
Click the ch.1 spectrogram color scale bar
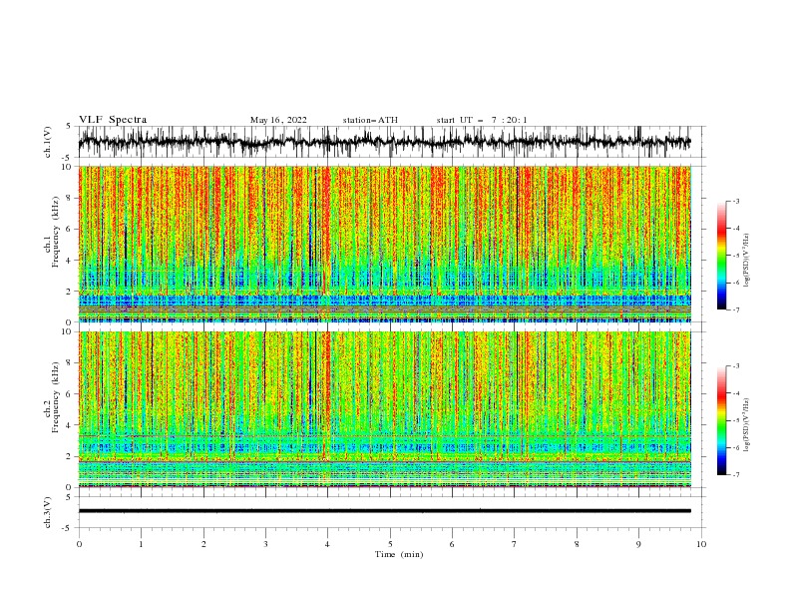pyautogui.click(x=721, y=256)
